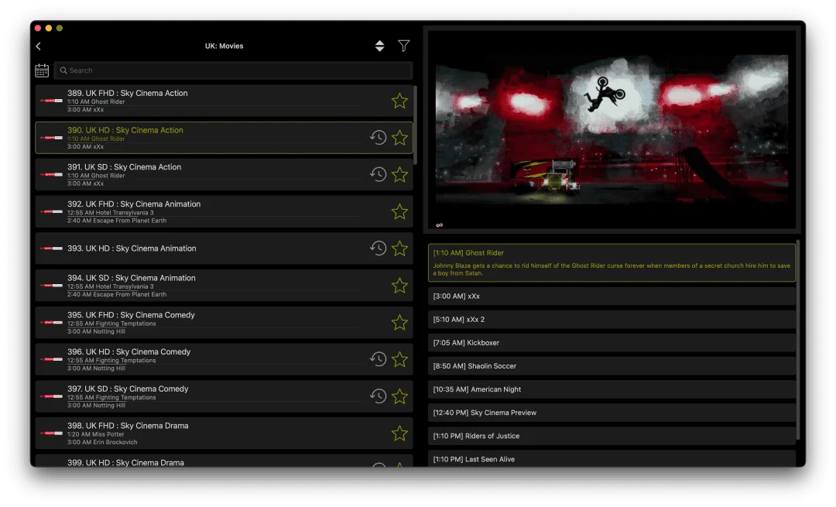Select the [1:10 AM] Ghost Rider program entry

pos(612,263)
